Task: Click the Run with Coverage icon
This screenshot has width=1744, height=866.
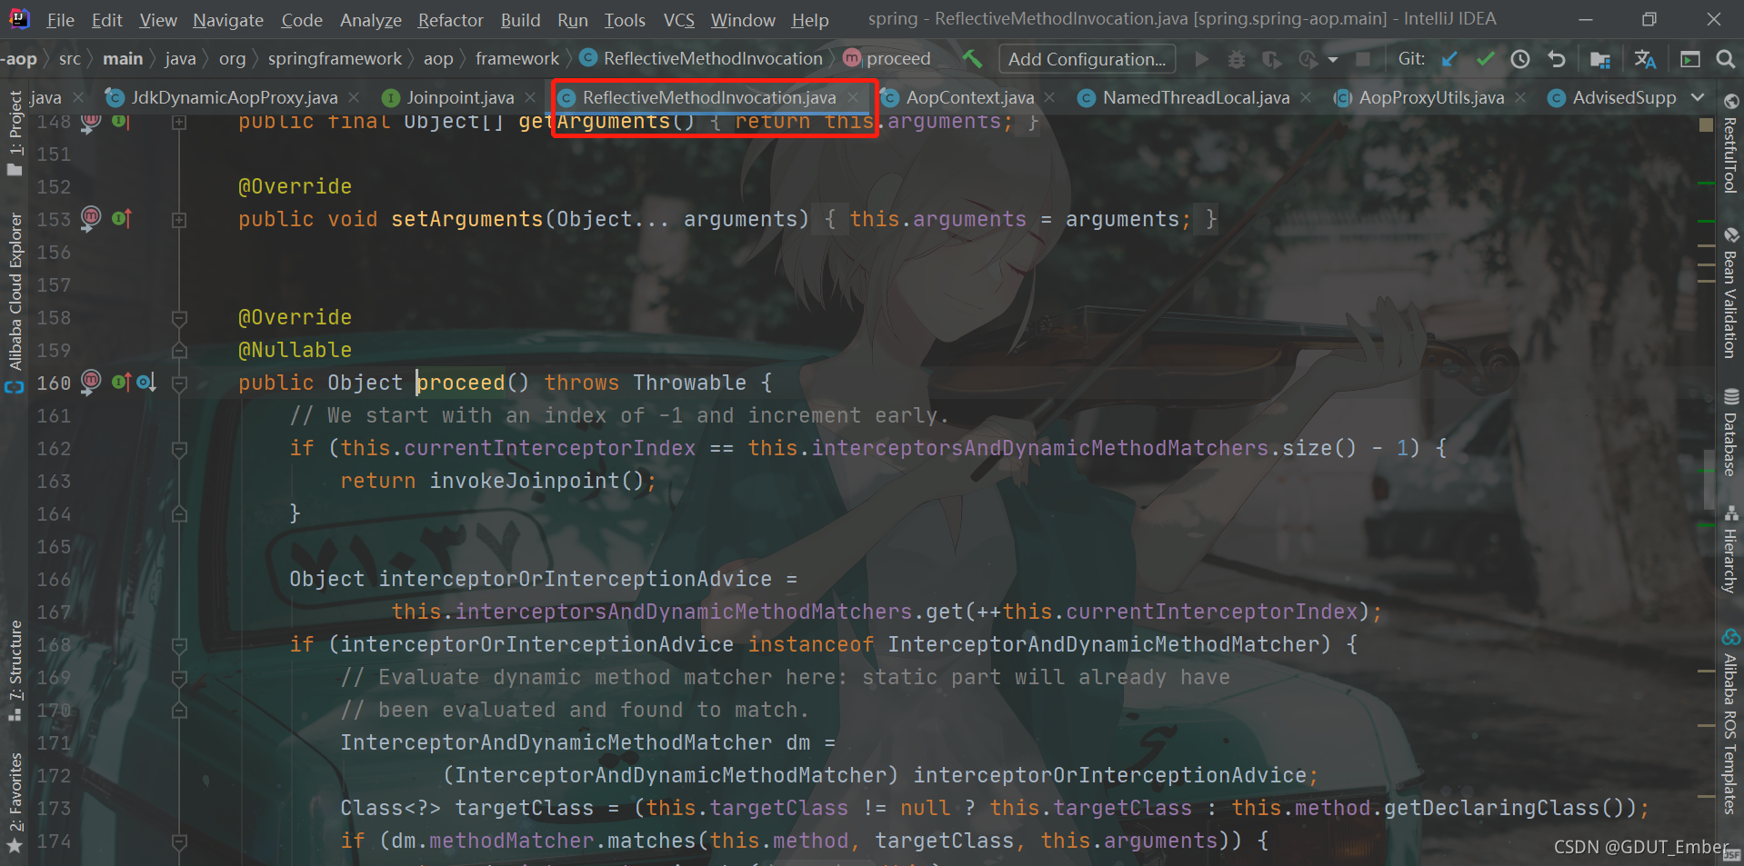Action: click(1271, 59)
